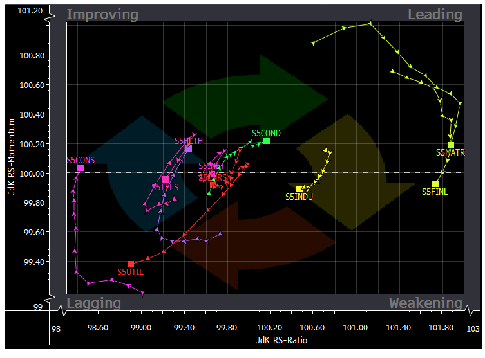Select the S5MATR lime square marker
The image size is (485, 358).
coord(451,145)
